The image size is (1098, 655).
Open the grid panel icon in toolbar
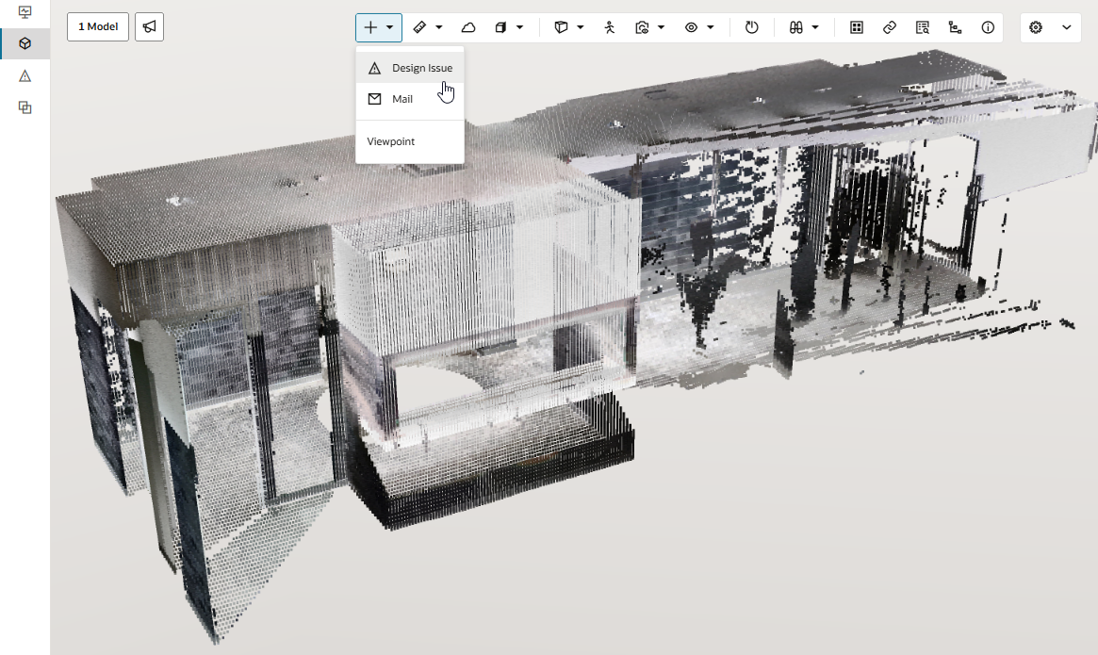(x=856, y=27)
